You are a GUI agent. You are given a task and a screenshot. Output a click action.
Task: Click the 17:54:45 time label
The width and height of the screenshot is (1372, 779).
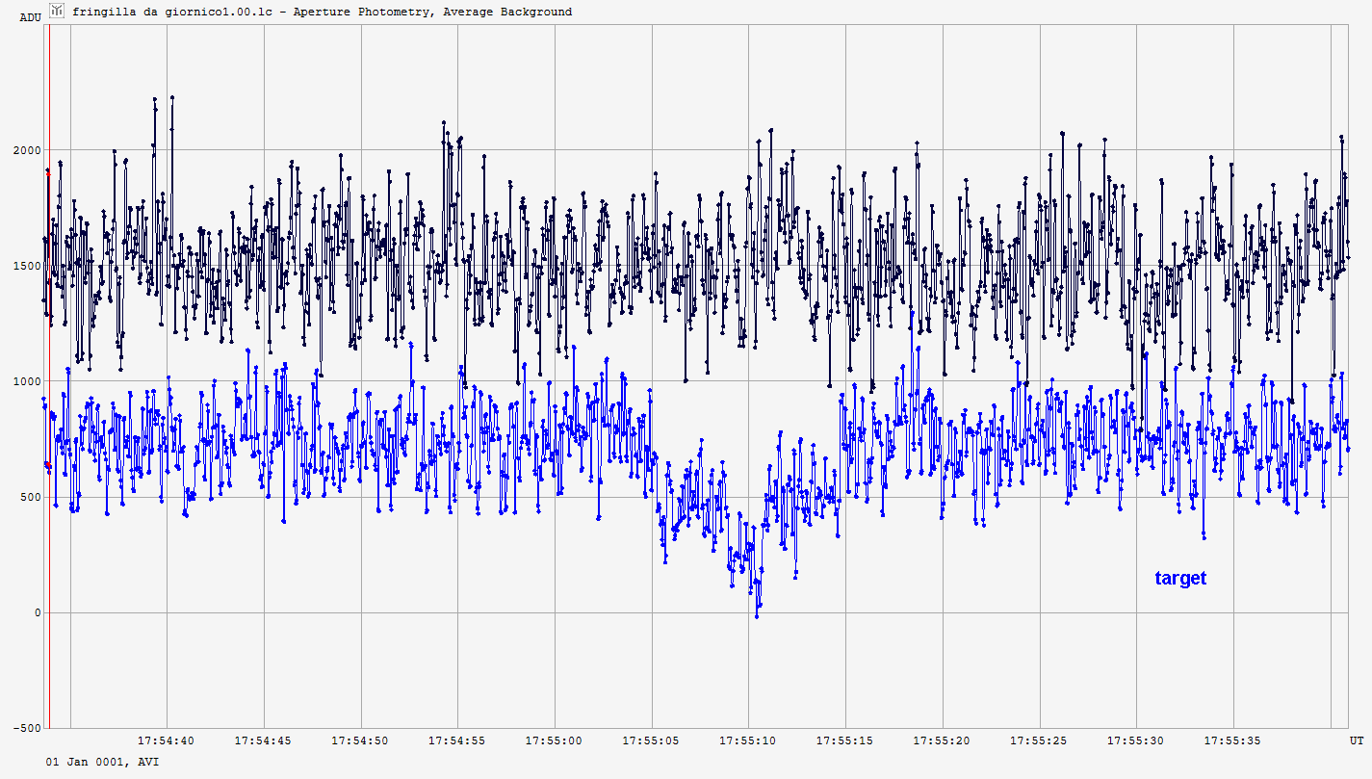coord(264,741)
